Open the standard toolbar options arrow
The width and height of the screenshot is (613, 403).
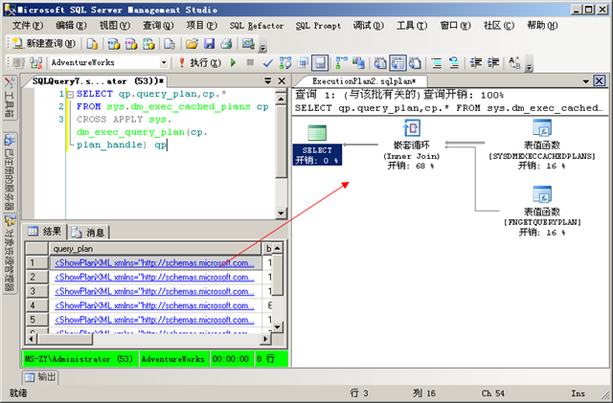[262, 47]
